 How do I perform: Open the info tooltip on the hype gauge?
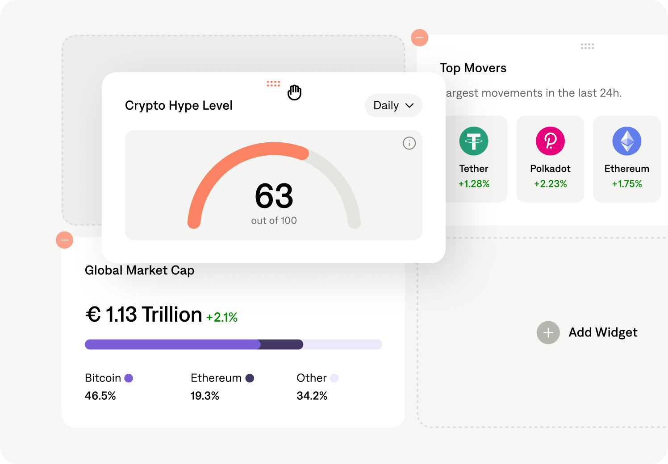(409, 143)
